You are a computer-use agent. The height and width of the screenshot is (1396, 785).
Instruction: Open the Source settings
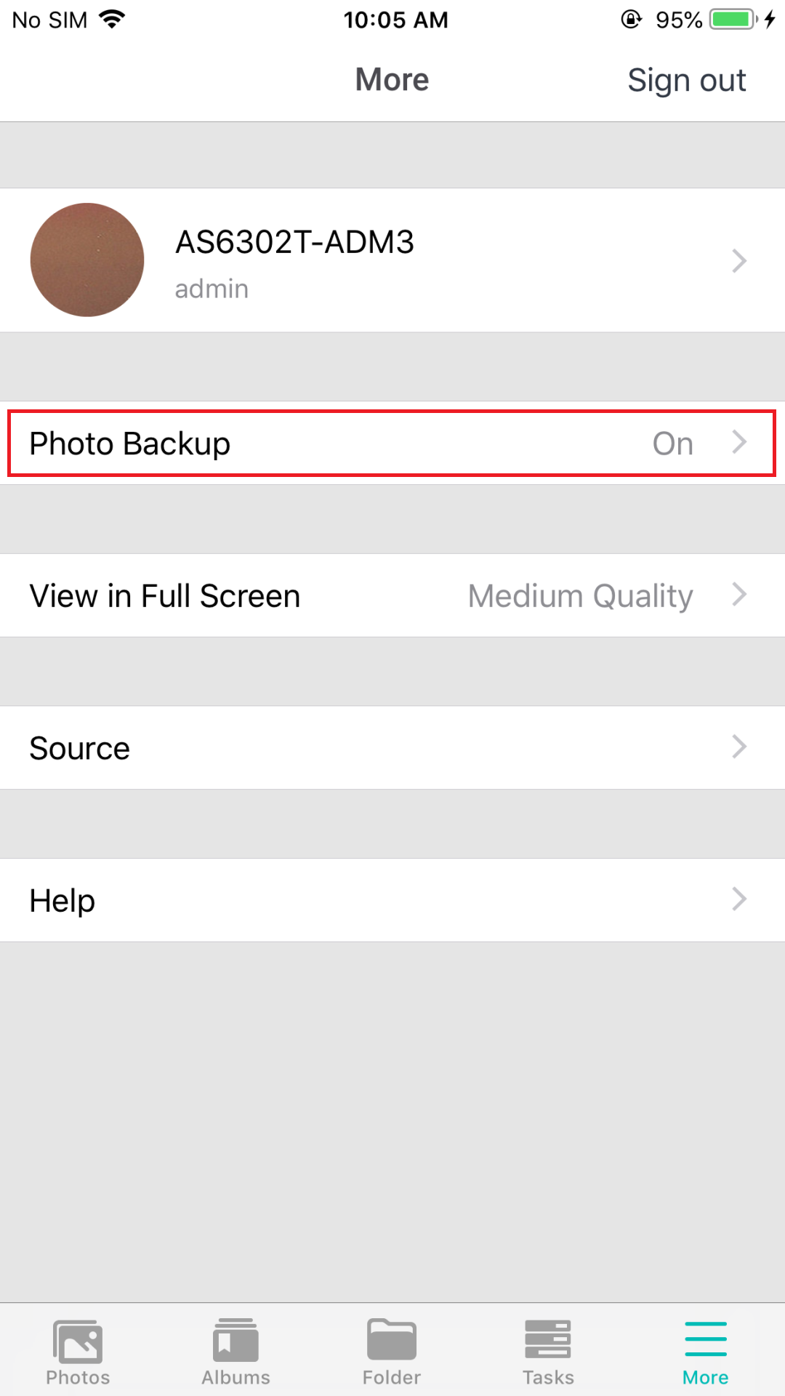(x=392, y=747)
